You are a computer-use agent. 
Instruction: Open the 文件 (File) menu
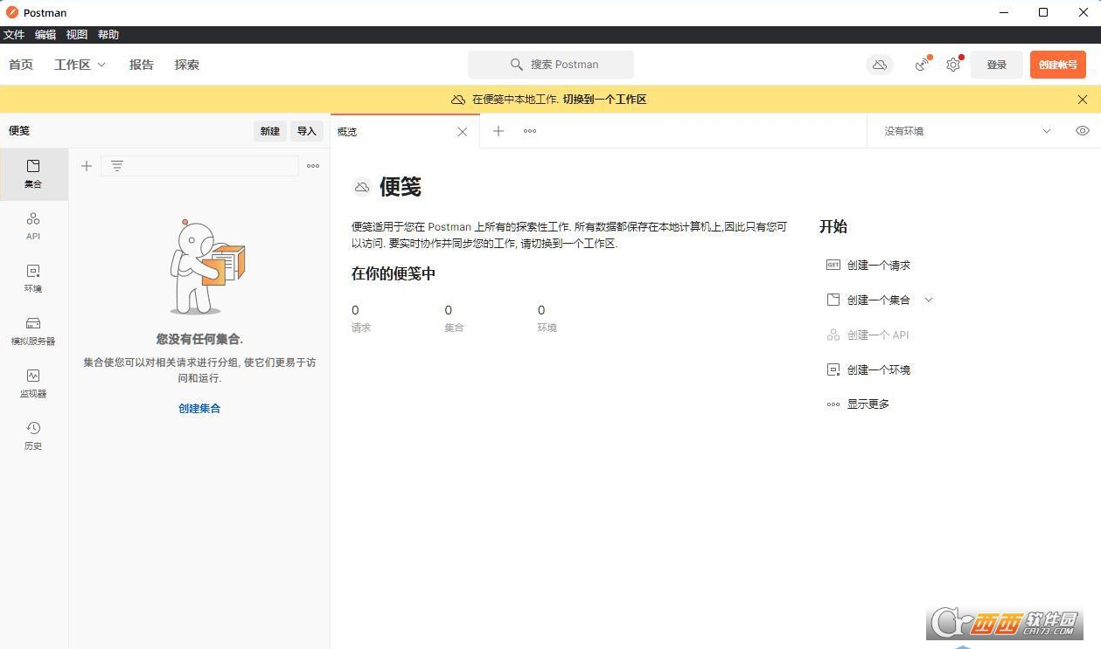[14, 35]
